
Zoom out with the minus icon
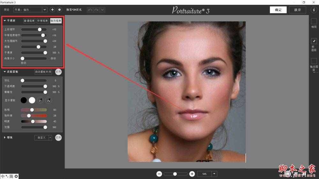pos(159,174)
